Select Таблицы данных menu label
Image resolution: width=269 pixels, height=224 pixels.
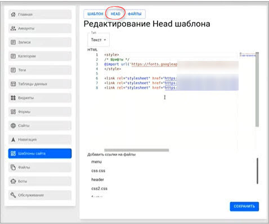click(33, 84)
